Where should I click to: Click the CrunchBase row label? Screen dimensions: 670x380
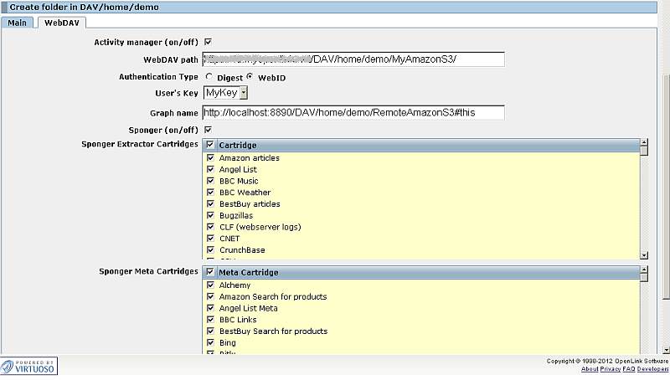[242, 250]
